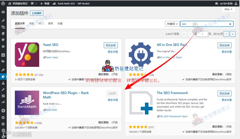Open the WordPress logo menu

[x=3, y=3]
